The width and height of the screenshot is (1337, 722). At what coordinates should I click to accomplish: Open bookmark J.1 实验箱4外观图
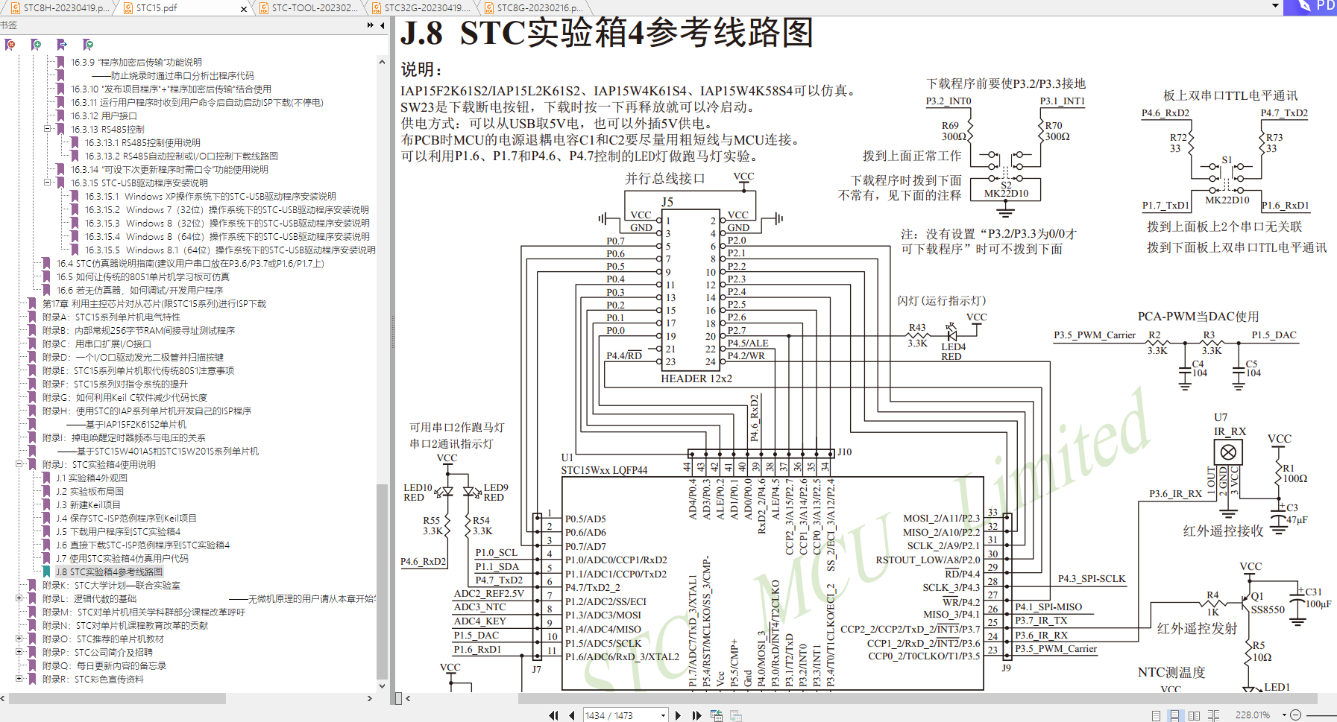(x=92, y=478)
